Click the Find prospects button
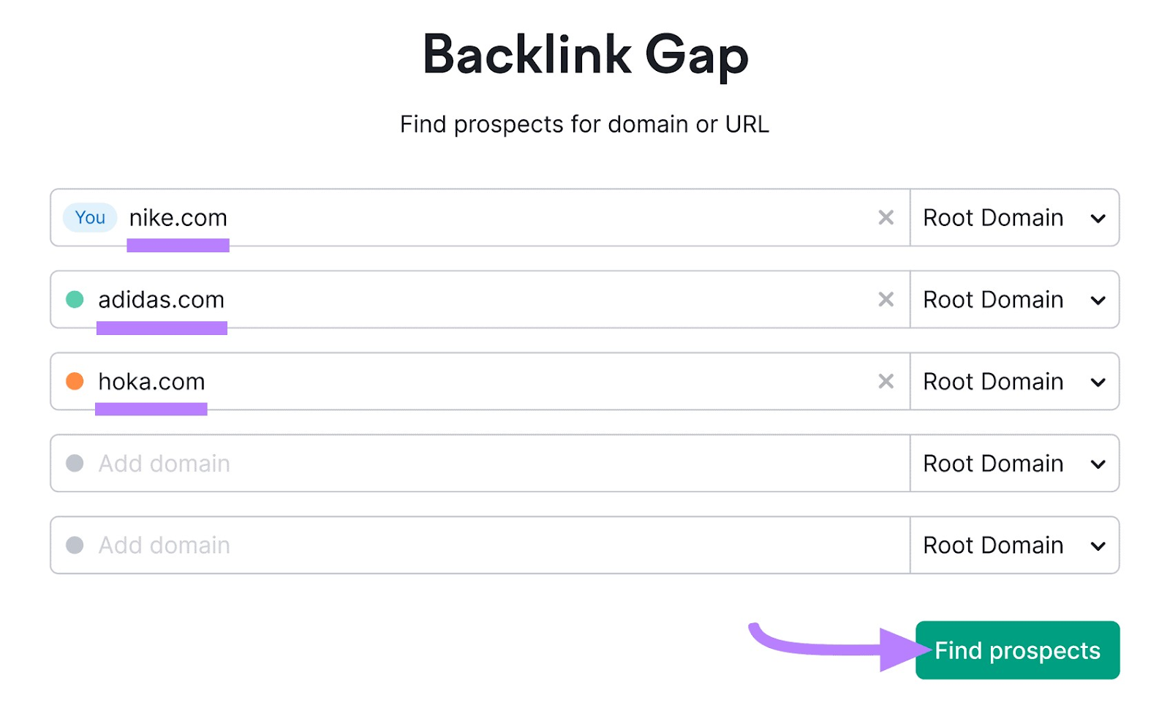Screen dimensions: 1170x708 pyautogui.click(x=1016, y=649)
